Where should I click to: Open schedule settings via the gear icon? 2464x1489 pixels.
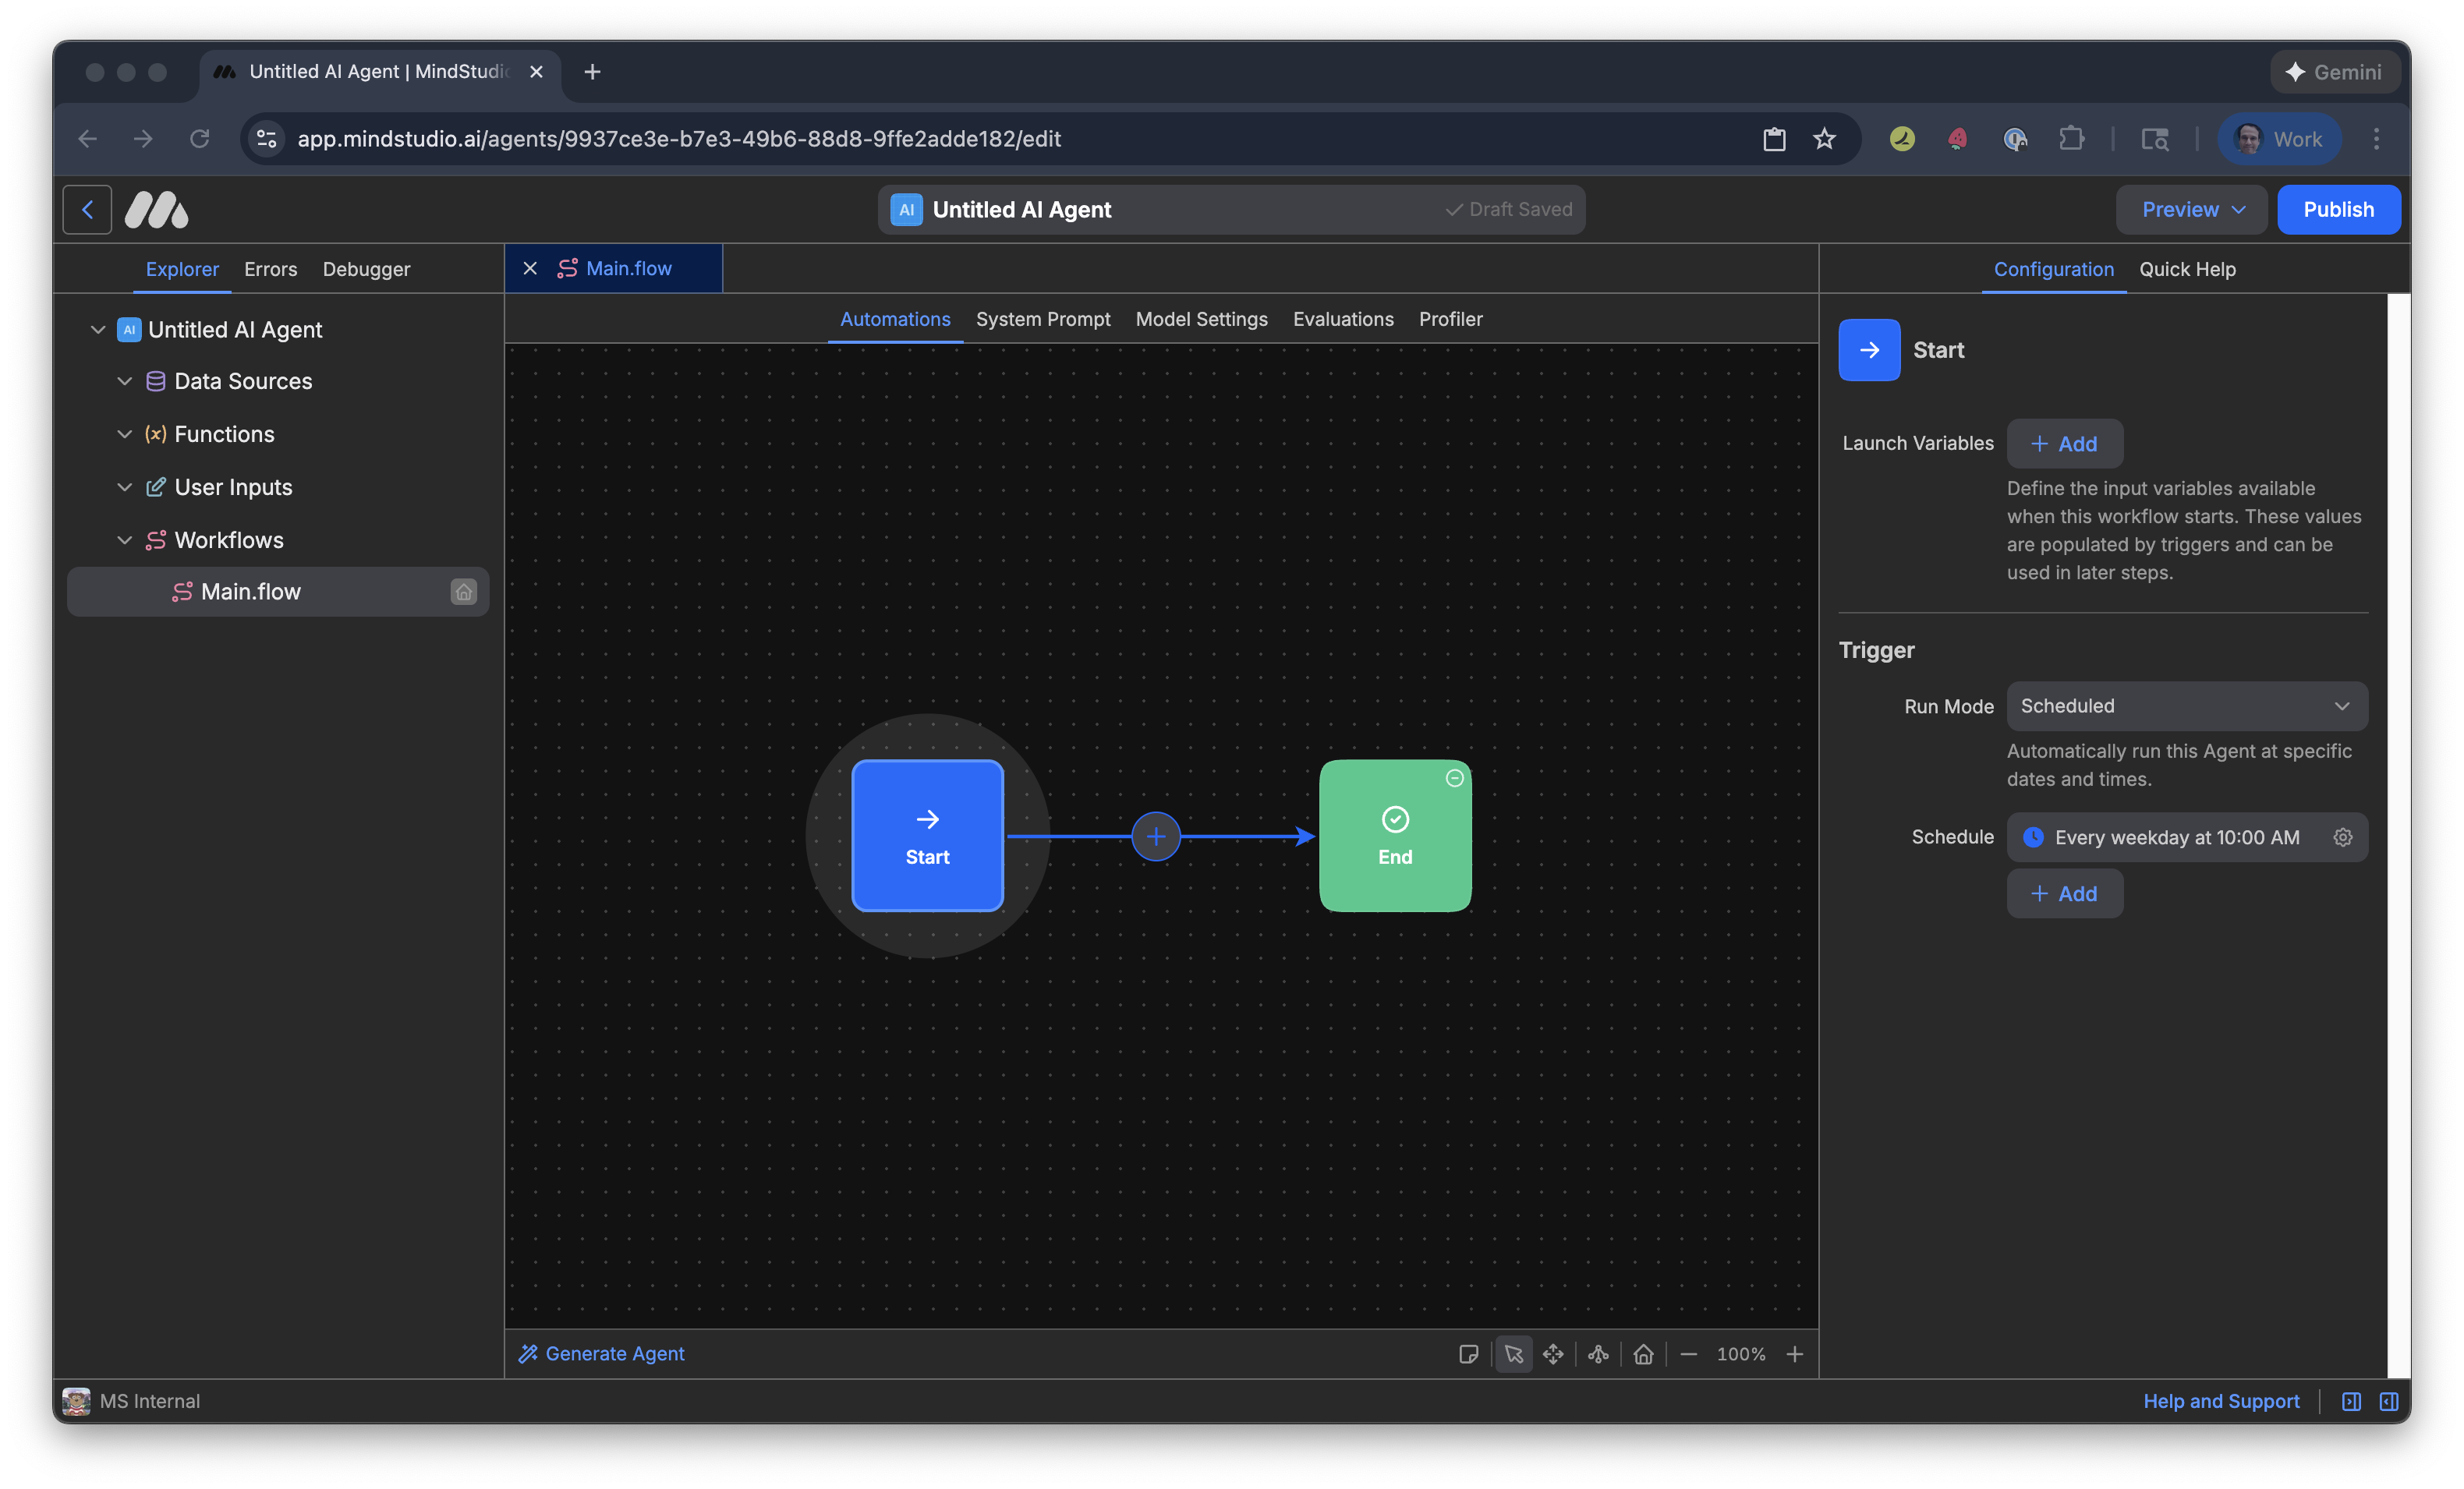[x=2344, y=837]
